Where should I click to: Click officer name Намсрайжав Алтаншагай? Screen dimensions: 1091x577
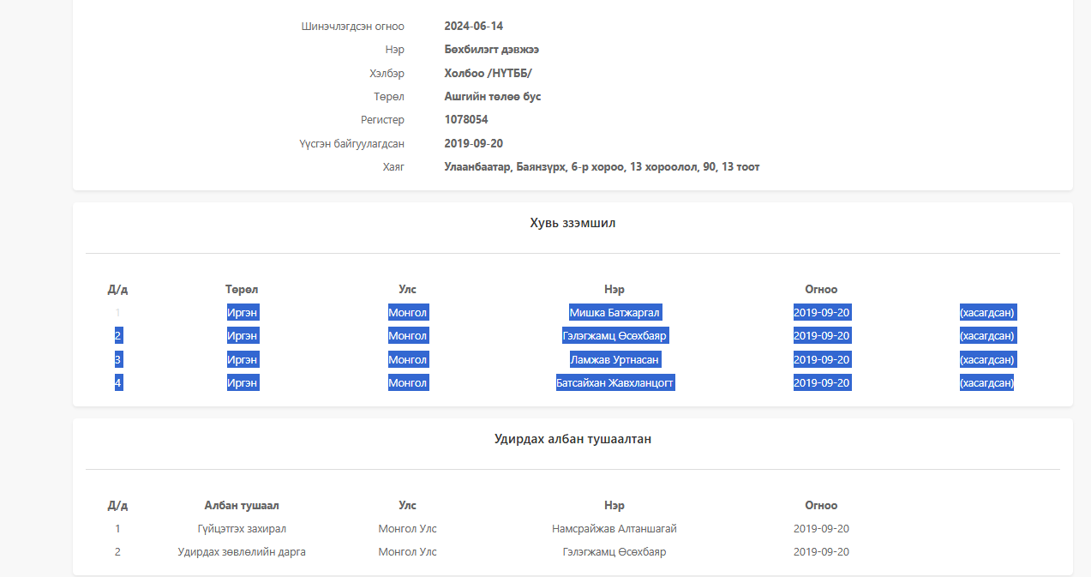614,528
